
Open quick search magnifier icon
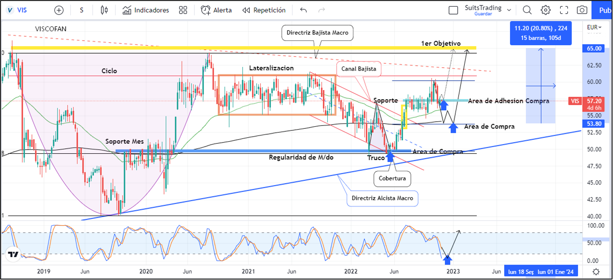pos(527,10)
